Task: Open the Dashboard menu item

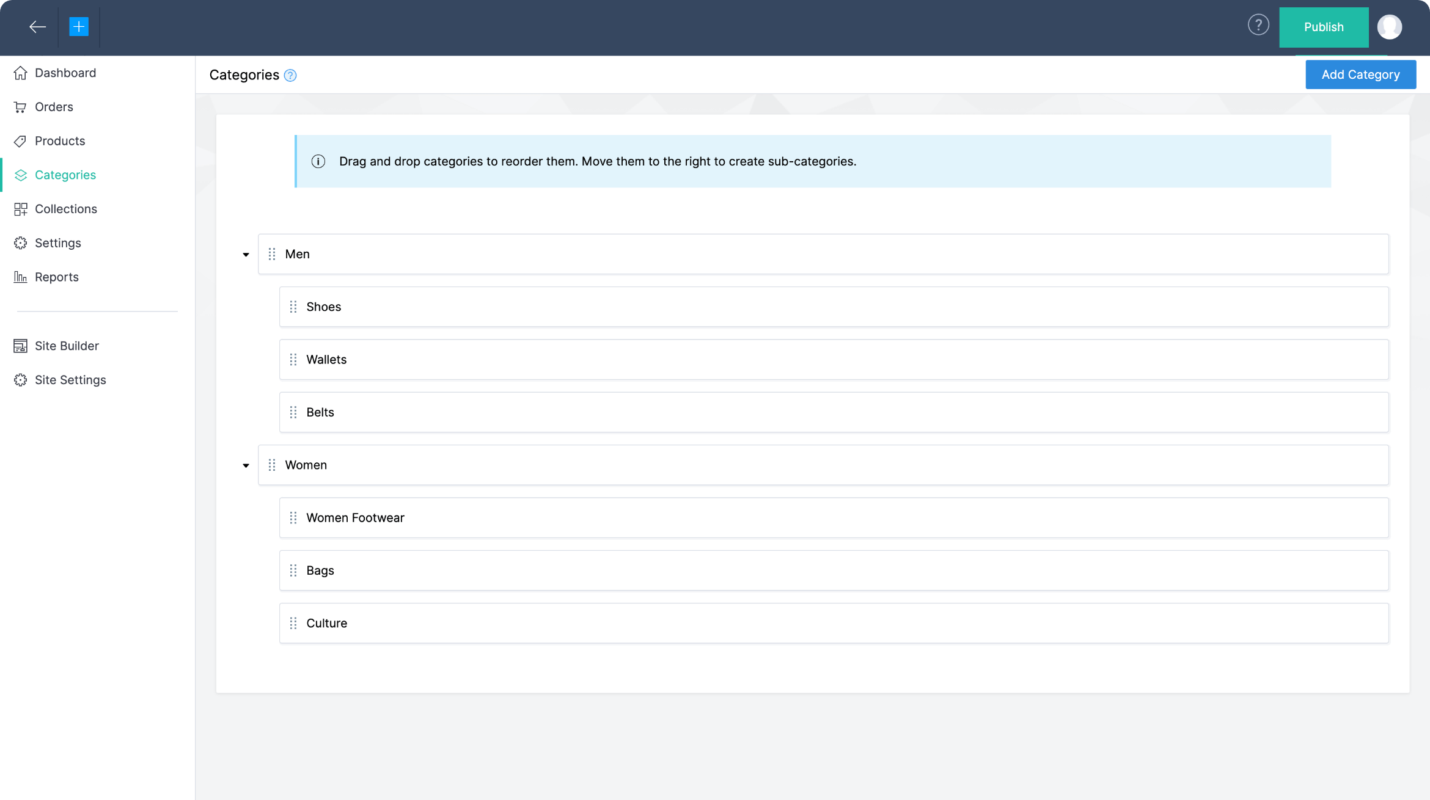Action: click(65, 73)
